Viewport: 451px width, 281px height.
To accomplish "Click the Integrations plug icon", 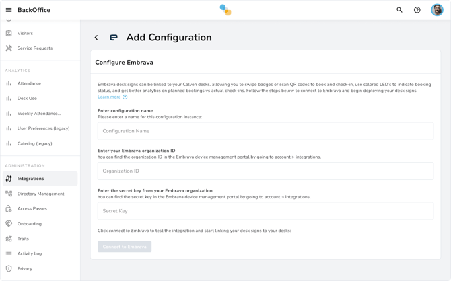I will (9, 178).
